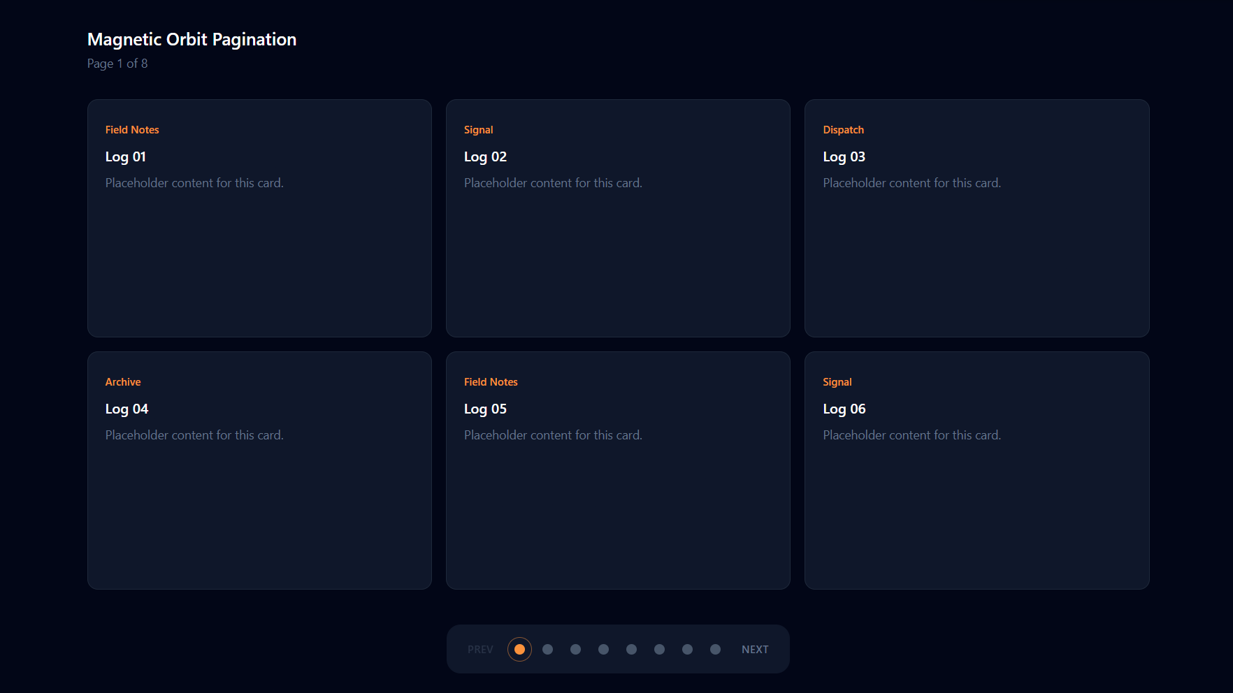Select the active first page dot
This screenshot has height=693, width=1233.
(x=519, y=649)
